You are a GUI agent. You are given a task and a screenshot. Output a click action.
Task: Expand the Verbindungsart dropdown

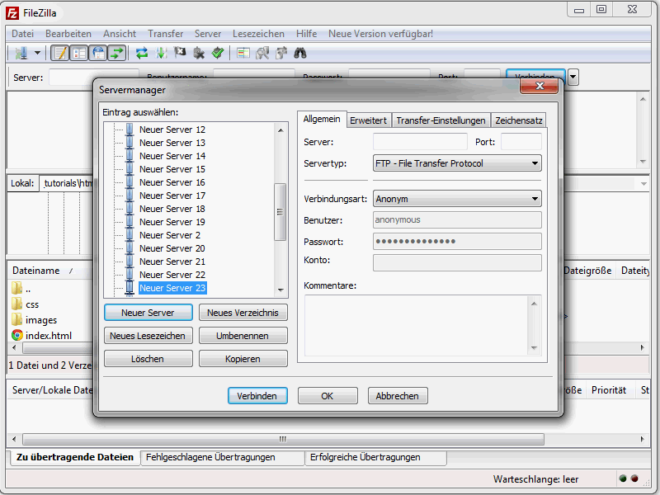point(457,199)
